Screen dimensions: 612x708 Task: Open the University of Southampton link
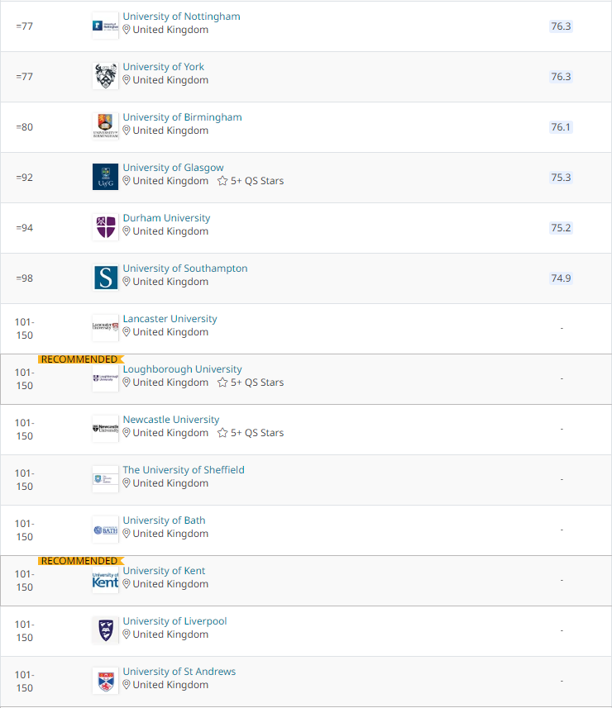pos(185,268)
